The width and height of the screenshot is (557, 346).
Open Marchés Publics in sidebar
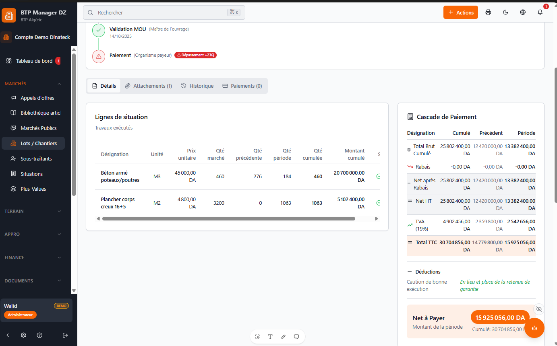click(x=33, y=128)
